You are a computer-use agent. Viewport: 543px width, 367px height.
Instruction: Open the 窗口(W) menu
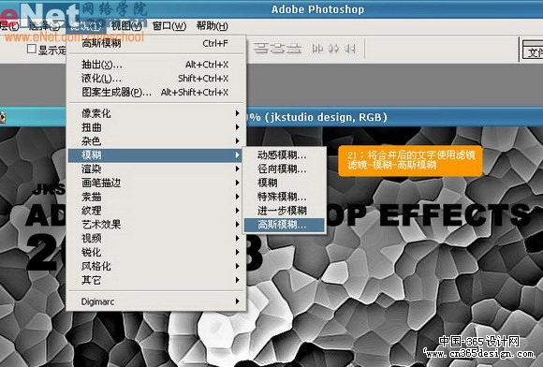(169, 25)
